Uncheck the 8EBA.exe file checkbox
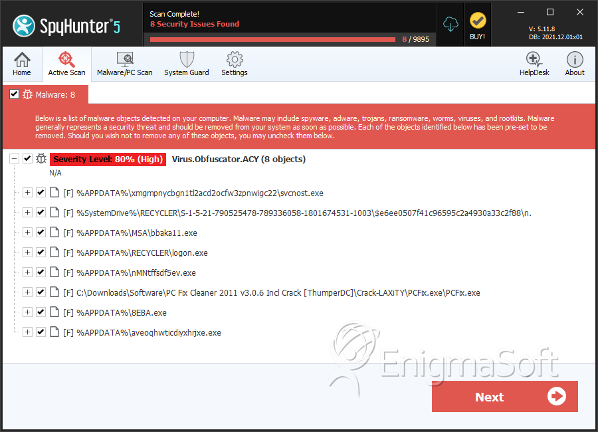 tap(41, 312)
